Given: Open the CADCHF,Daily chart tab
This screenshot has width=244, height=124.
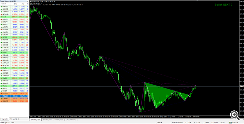Looking at the screenshot, I should [71, 120].
